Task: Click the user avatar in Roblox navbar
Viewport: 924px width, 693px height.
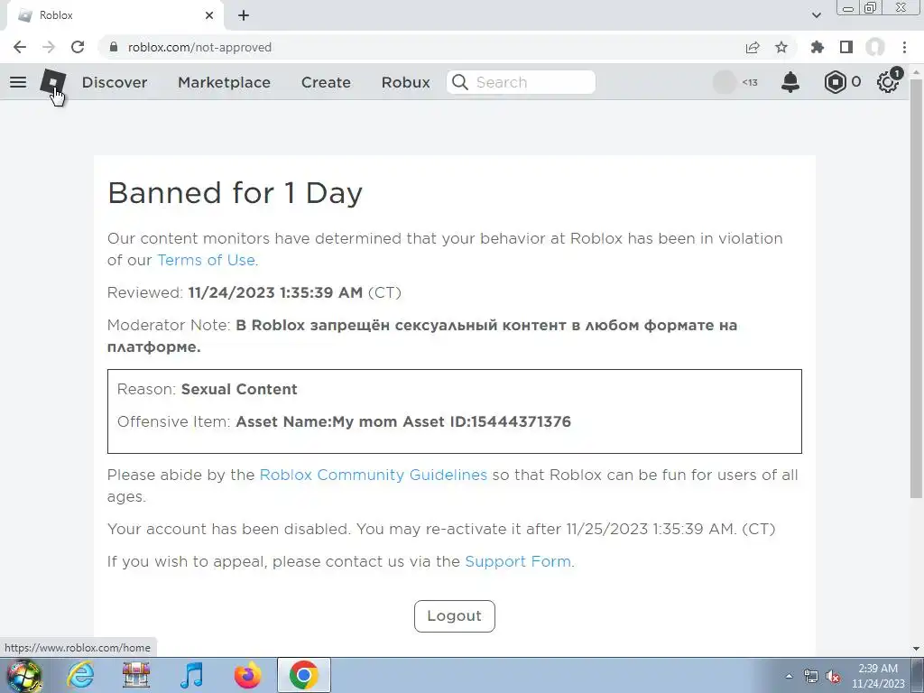Action: click(x=725, y=82)
